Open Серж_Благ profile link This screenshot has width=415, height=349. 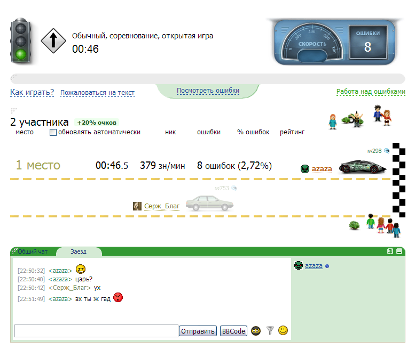(162, 206)
